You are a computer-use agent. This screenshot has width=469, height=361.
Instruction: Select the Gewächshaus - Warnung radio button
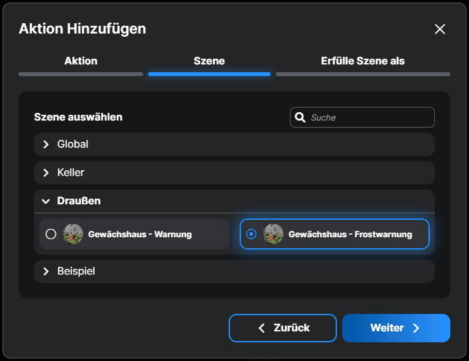51,234
